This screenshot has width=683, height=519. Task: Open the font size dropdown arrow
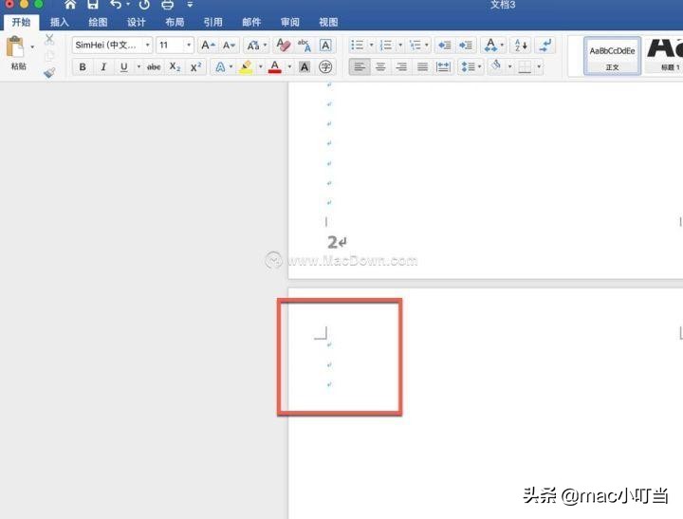click(189, 45)
